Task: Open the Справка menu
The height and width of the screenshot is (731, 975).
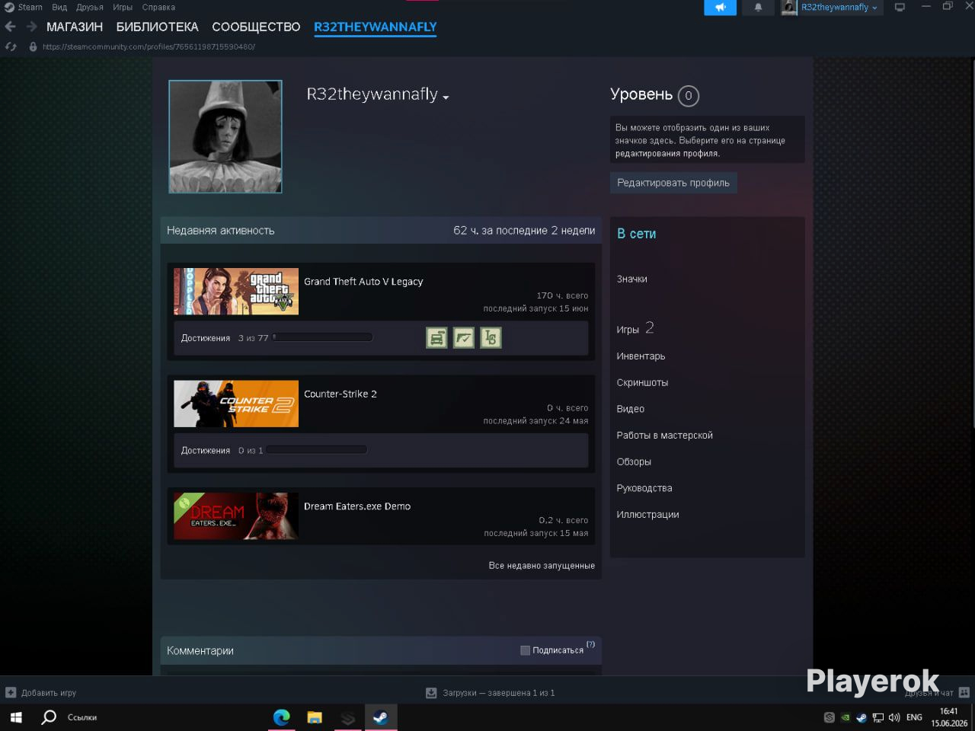Action: click(x=158, y=8)
